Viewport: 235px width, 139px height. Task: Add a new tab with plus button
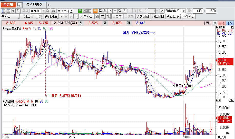(49, 5)
